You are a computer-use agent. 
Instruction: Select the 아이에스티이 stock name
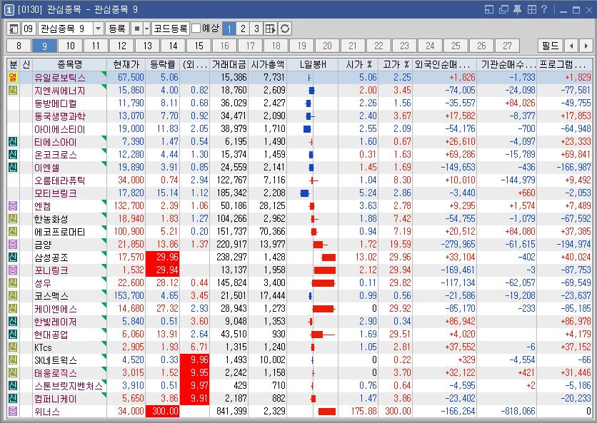pyautogui.click(x=60, y=129)
